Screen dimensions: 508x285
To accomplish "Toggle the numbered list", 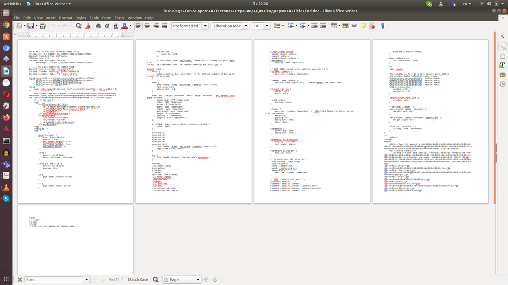I will (x=302, y=26).
